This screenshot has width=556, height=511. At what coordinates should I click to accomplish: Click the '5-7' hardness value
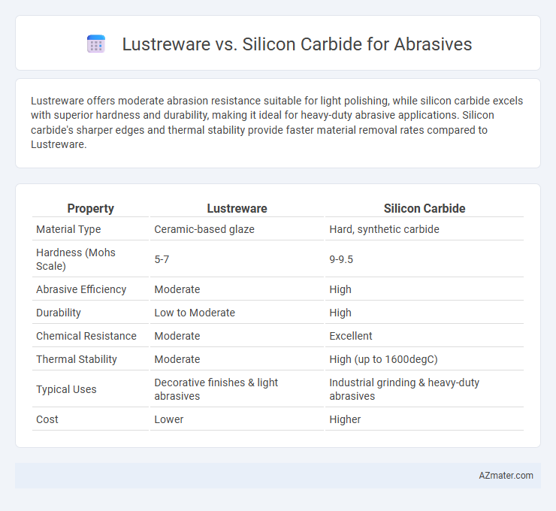pos(162,259)
